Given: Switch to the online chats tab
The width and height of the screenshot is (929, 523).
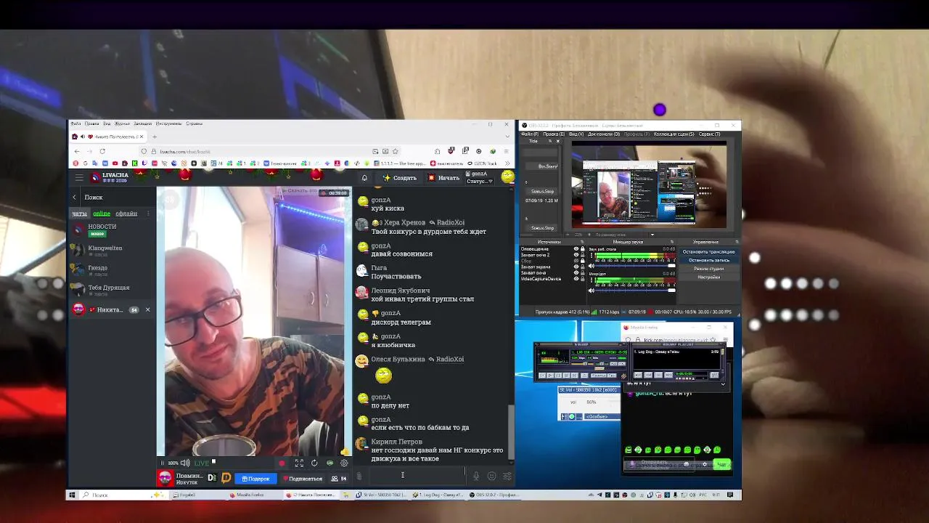Looking at the screenshot, I should click(x=102, y=214).
